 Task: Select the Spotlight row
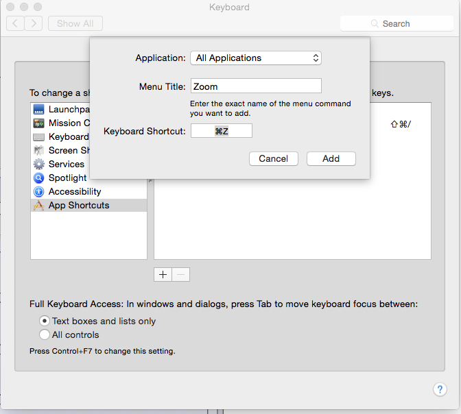pyautogui.click(x=60, y=178)
